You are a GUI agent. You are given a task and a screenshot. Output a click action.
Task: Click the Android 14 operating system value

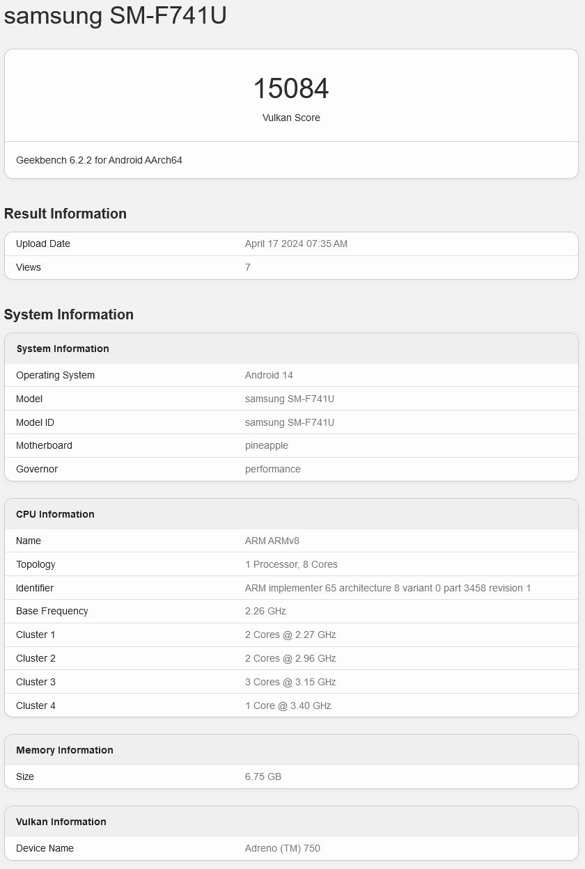tap(269, 375)
